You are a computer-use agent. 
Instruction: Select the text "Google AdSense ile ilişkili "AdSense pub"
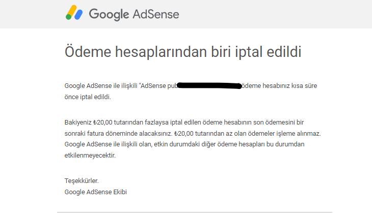coord(121,86)
